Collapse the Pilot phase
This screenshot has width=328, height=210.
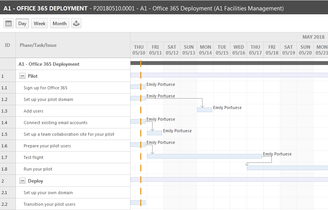pyautogui.click(x=22, y=76)
